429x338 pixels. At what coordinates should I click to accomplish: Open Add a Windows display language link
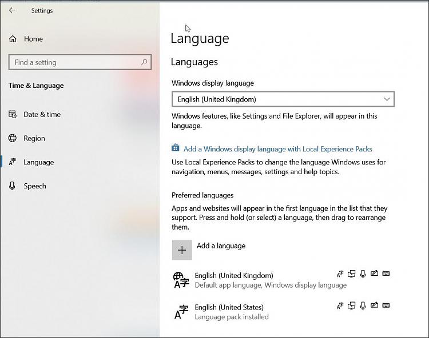(x=277, y=149)
